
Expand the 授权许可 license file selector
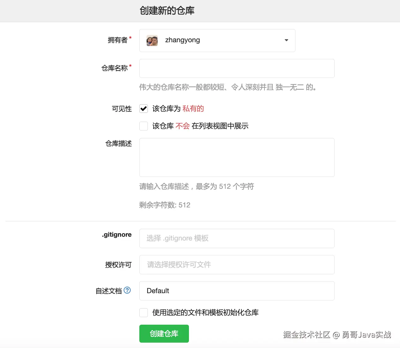point(237,264)
